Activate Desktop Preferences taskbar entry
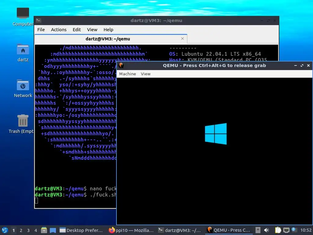 [81, 230]
